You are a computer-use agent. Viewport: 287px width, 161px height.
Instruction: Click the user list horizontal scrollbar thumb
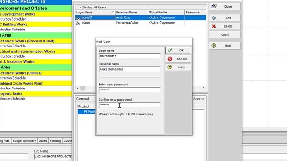coord(83,89)
